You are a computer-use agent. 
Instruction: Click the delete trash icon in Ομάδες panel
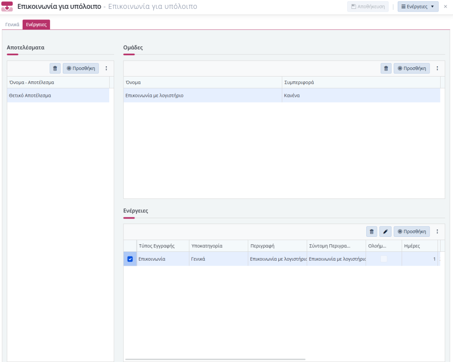[386, 69]
